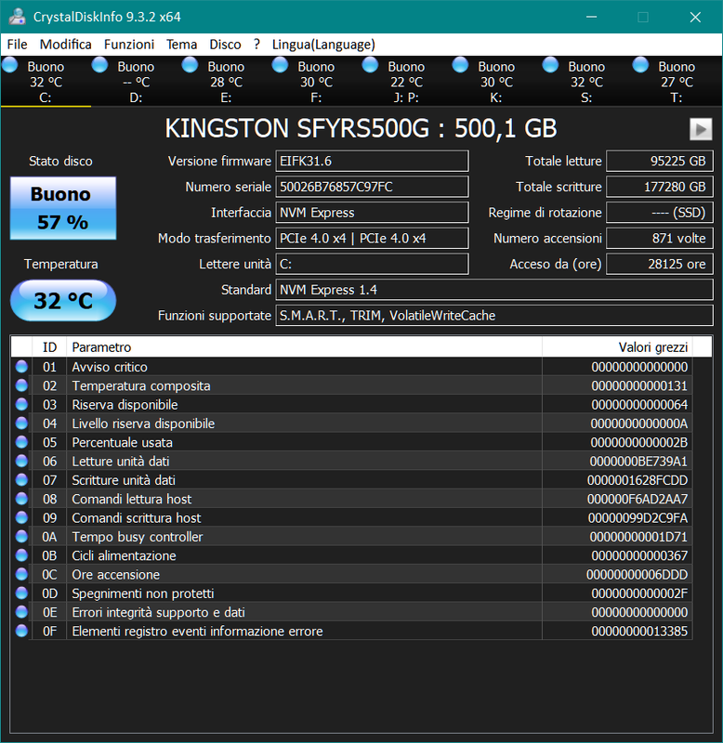Screen dimensions: 723x743
Task: Click the KINGSTON SFYRS500G model title
Action: pyautogui.click(x=361, y=128)
